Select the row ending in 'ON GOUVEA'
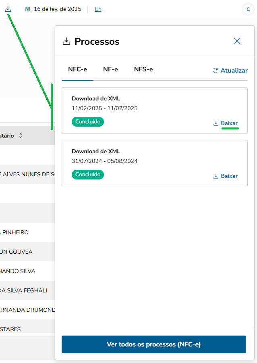The width and height of the screenshot is (257, 363). coord(27,252)
